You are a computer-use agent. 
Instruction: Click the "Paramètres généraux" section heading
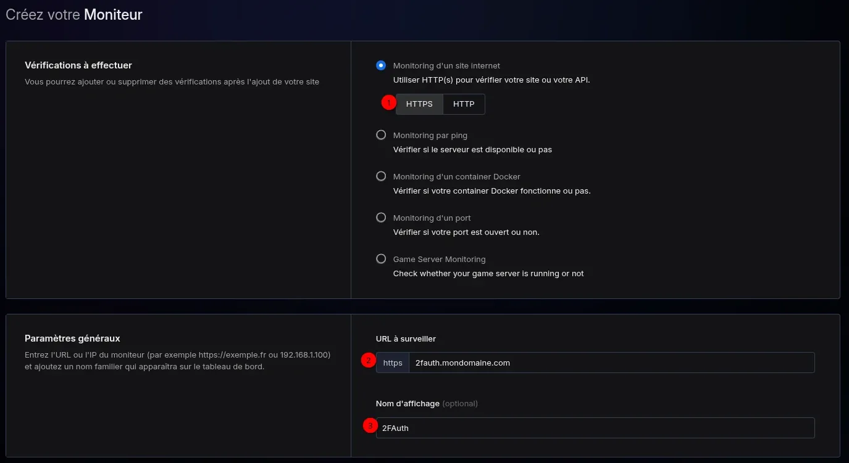[x=72, y=338]
